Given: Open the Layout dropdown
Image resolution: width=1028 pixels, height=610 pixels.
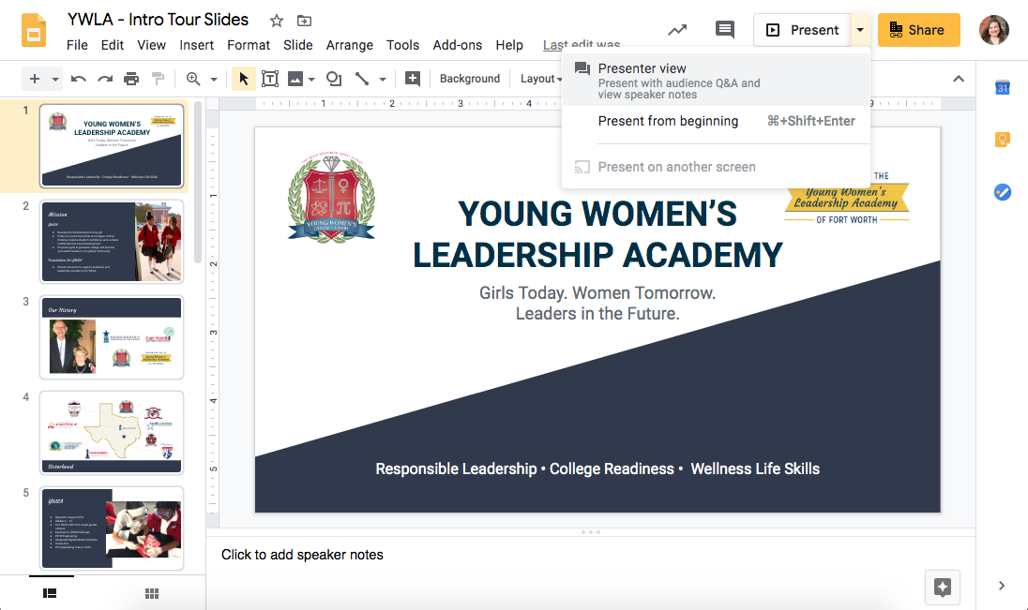Looking at the screenshot, I should pos(541,79).
